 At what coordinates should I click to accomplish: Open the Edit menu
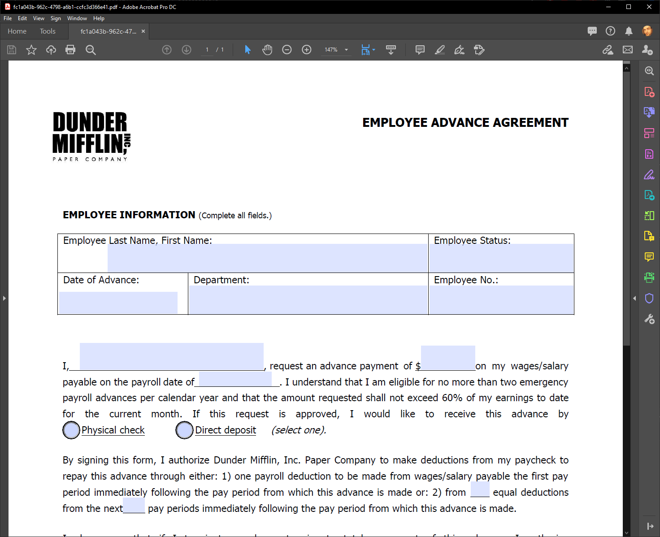[x=22, y=18]
